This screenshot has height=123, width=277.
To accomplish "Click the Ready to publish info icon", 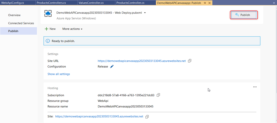I will (48, 41).
